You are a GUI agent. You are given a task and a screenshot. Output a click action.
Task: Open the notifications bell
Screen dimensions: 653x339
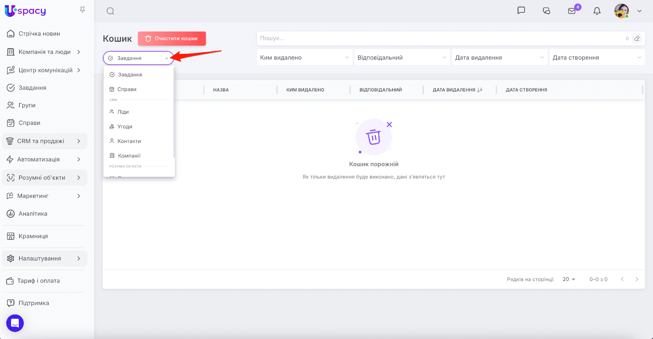coord(597,11)
